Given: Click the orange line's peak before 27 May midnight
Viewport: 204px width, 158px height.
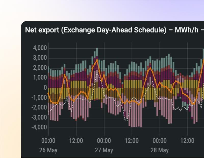Looking at the screenshot, I should [x=97, y=60].
